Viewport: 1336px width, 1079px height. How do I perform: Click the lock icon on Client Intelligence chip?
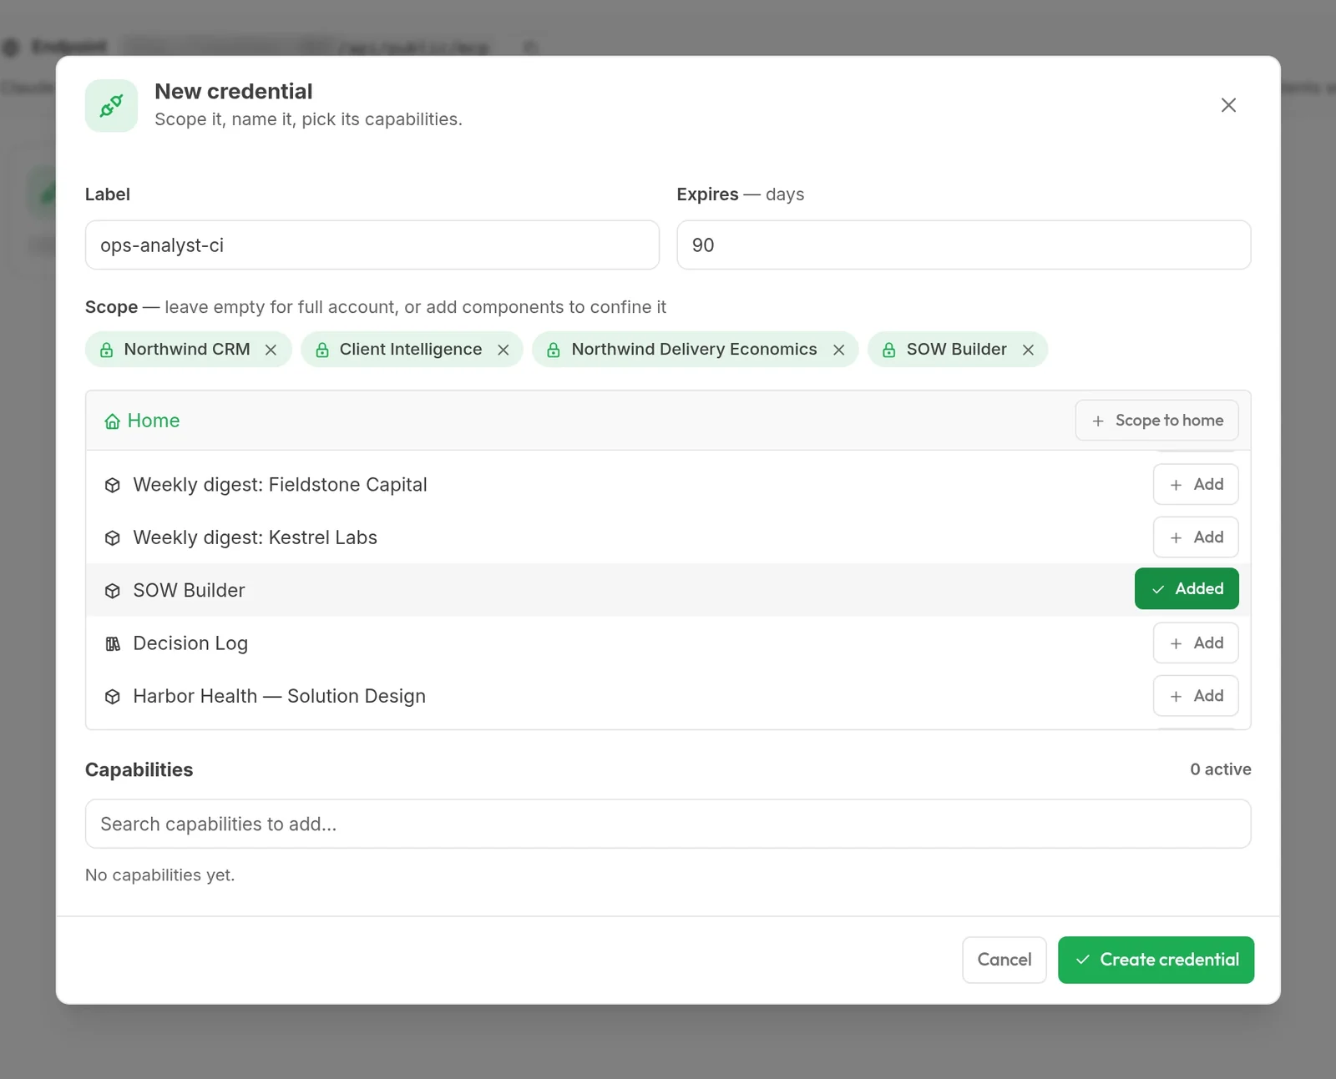pyautogui.click(x=322, y=350)
